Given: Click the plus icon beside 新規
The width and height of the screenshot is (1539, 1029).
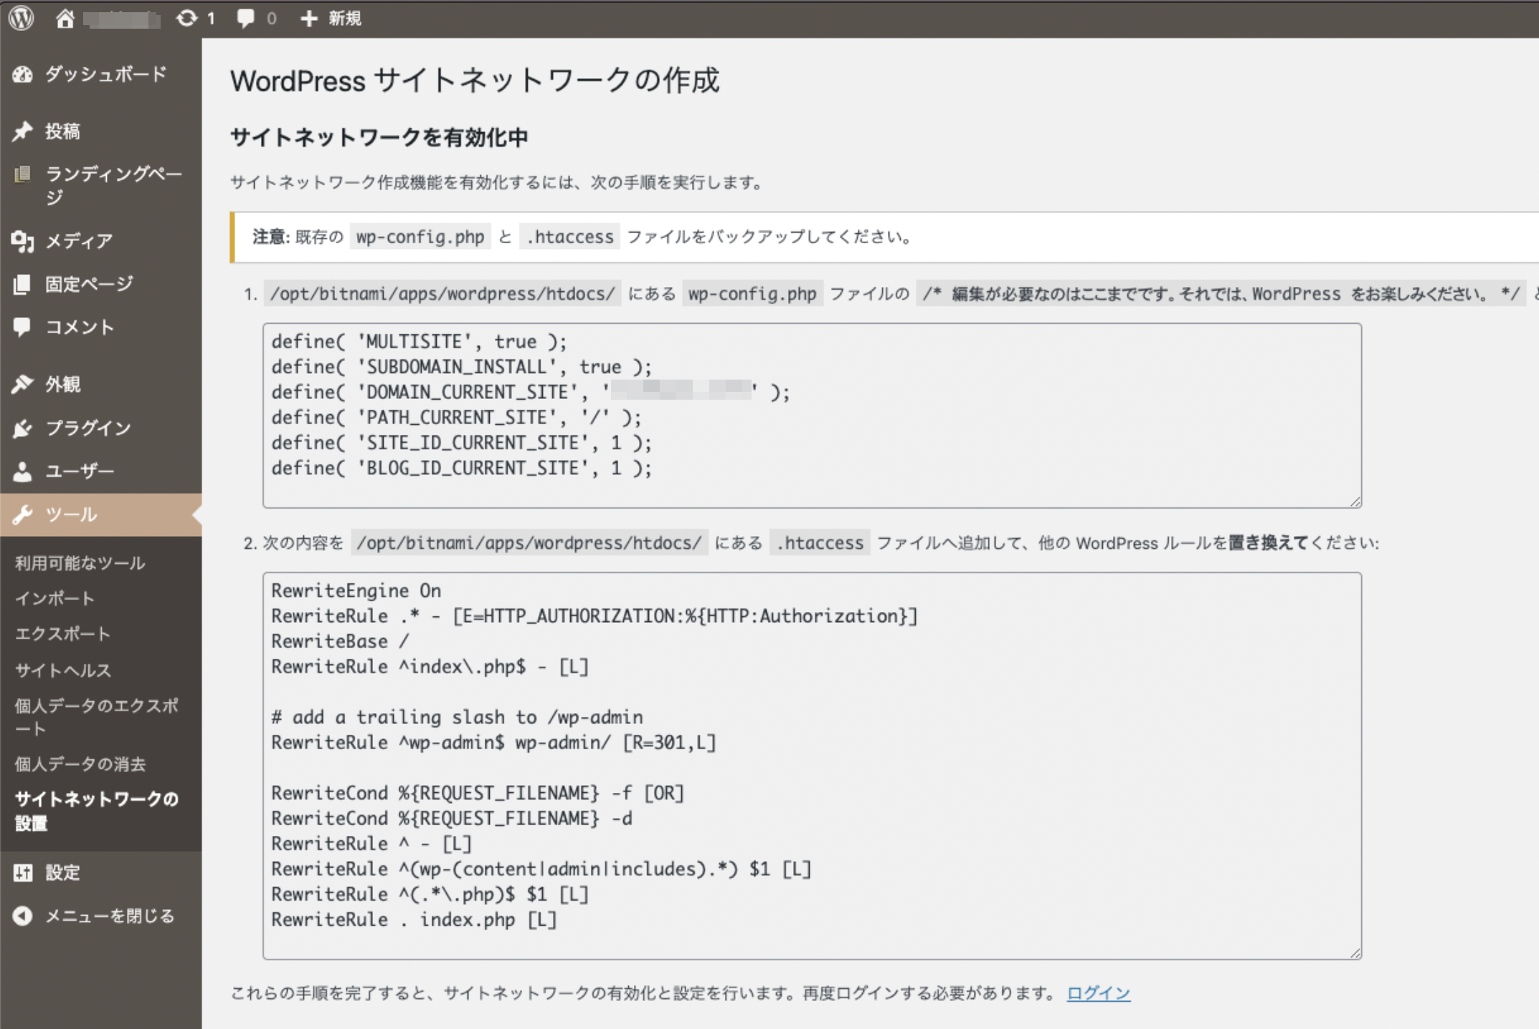Looking at the screenshot, I should coord(308,19).
